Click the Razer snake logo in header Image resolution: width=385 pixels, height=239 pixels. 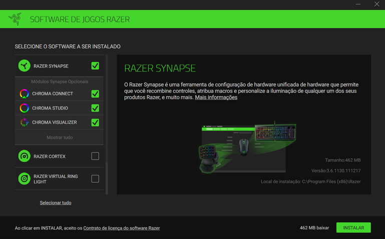coord(15,19)
